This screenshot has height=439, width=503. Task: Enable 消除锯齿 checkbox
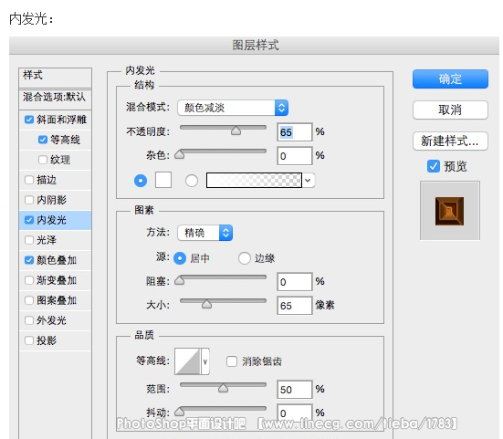tap(232, 361)
